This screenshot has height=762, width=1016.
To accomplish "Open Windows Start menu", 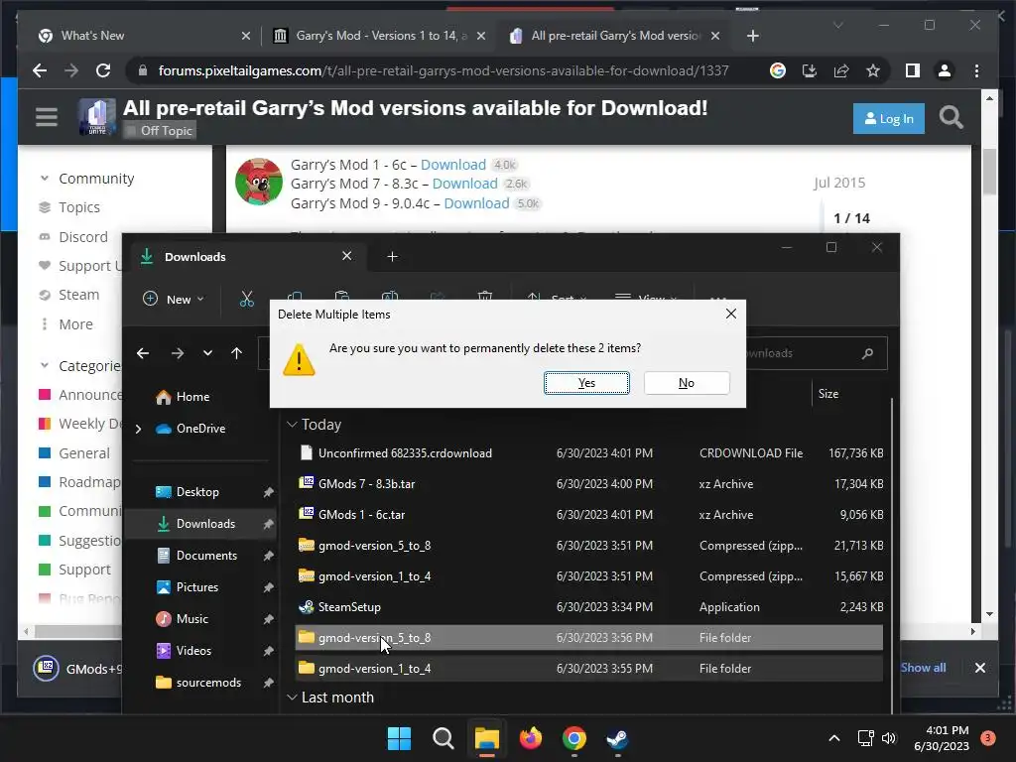I will [399, 738].
